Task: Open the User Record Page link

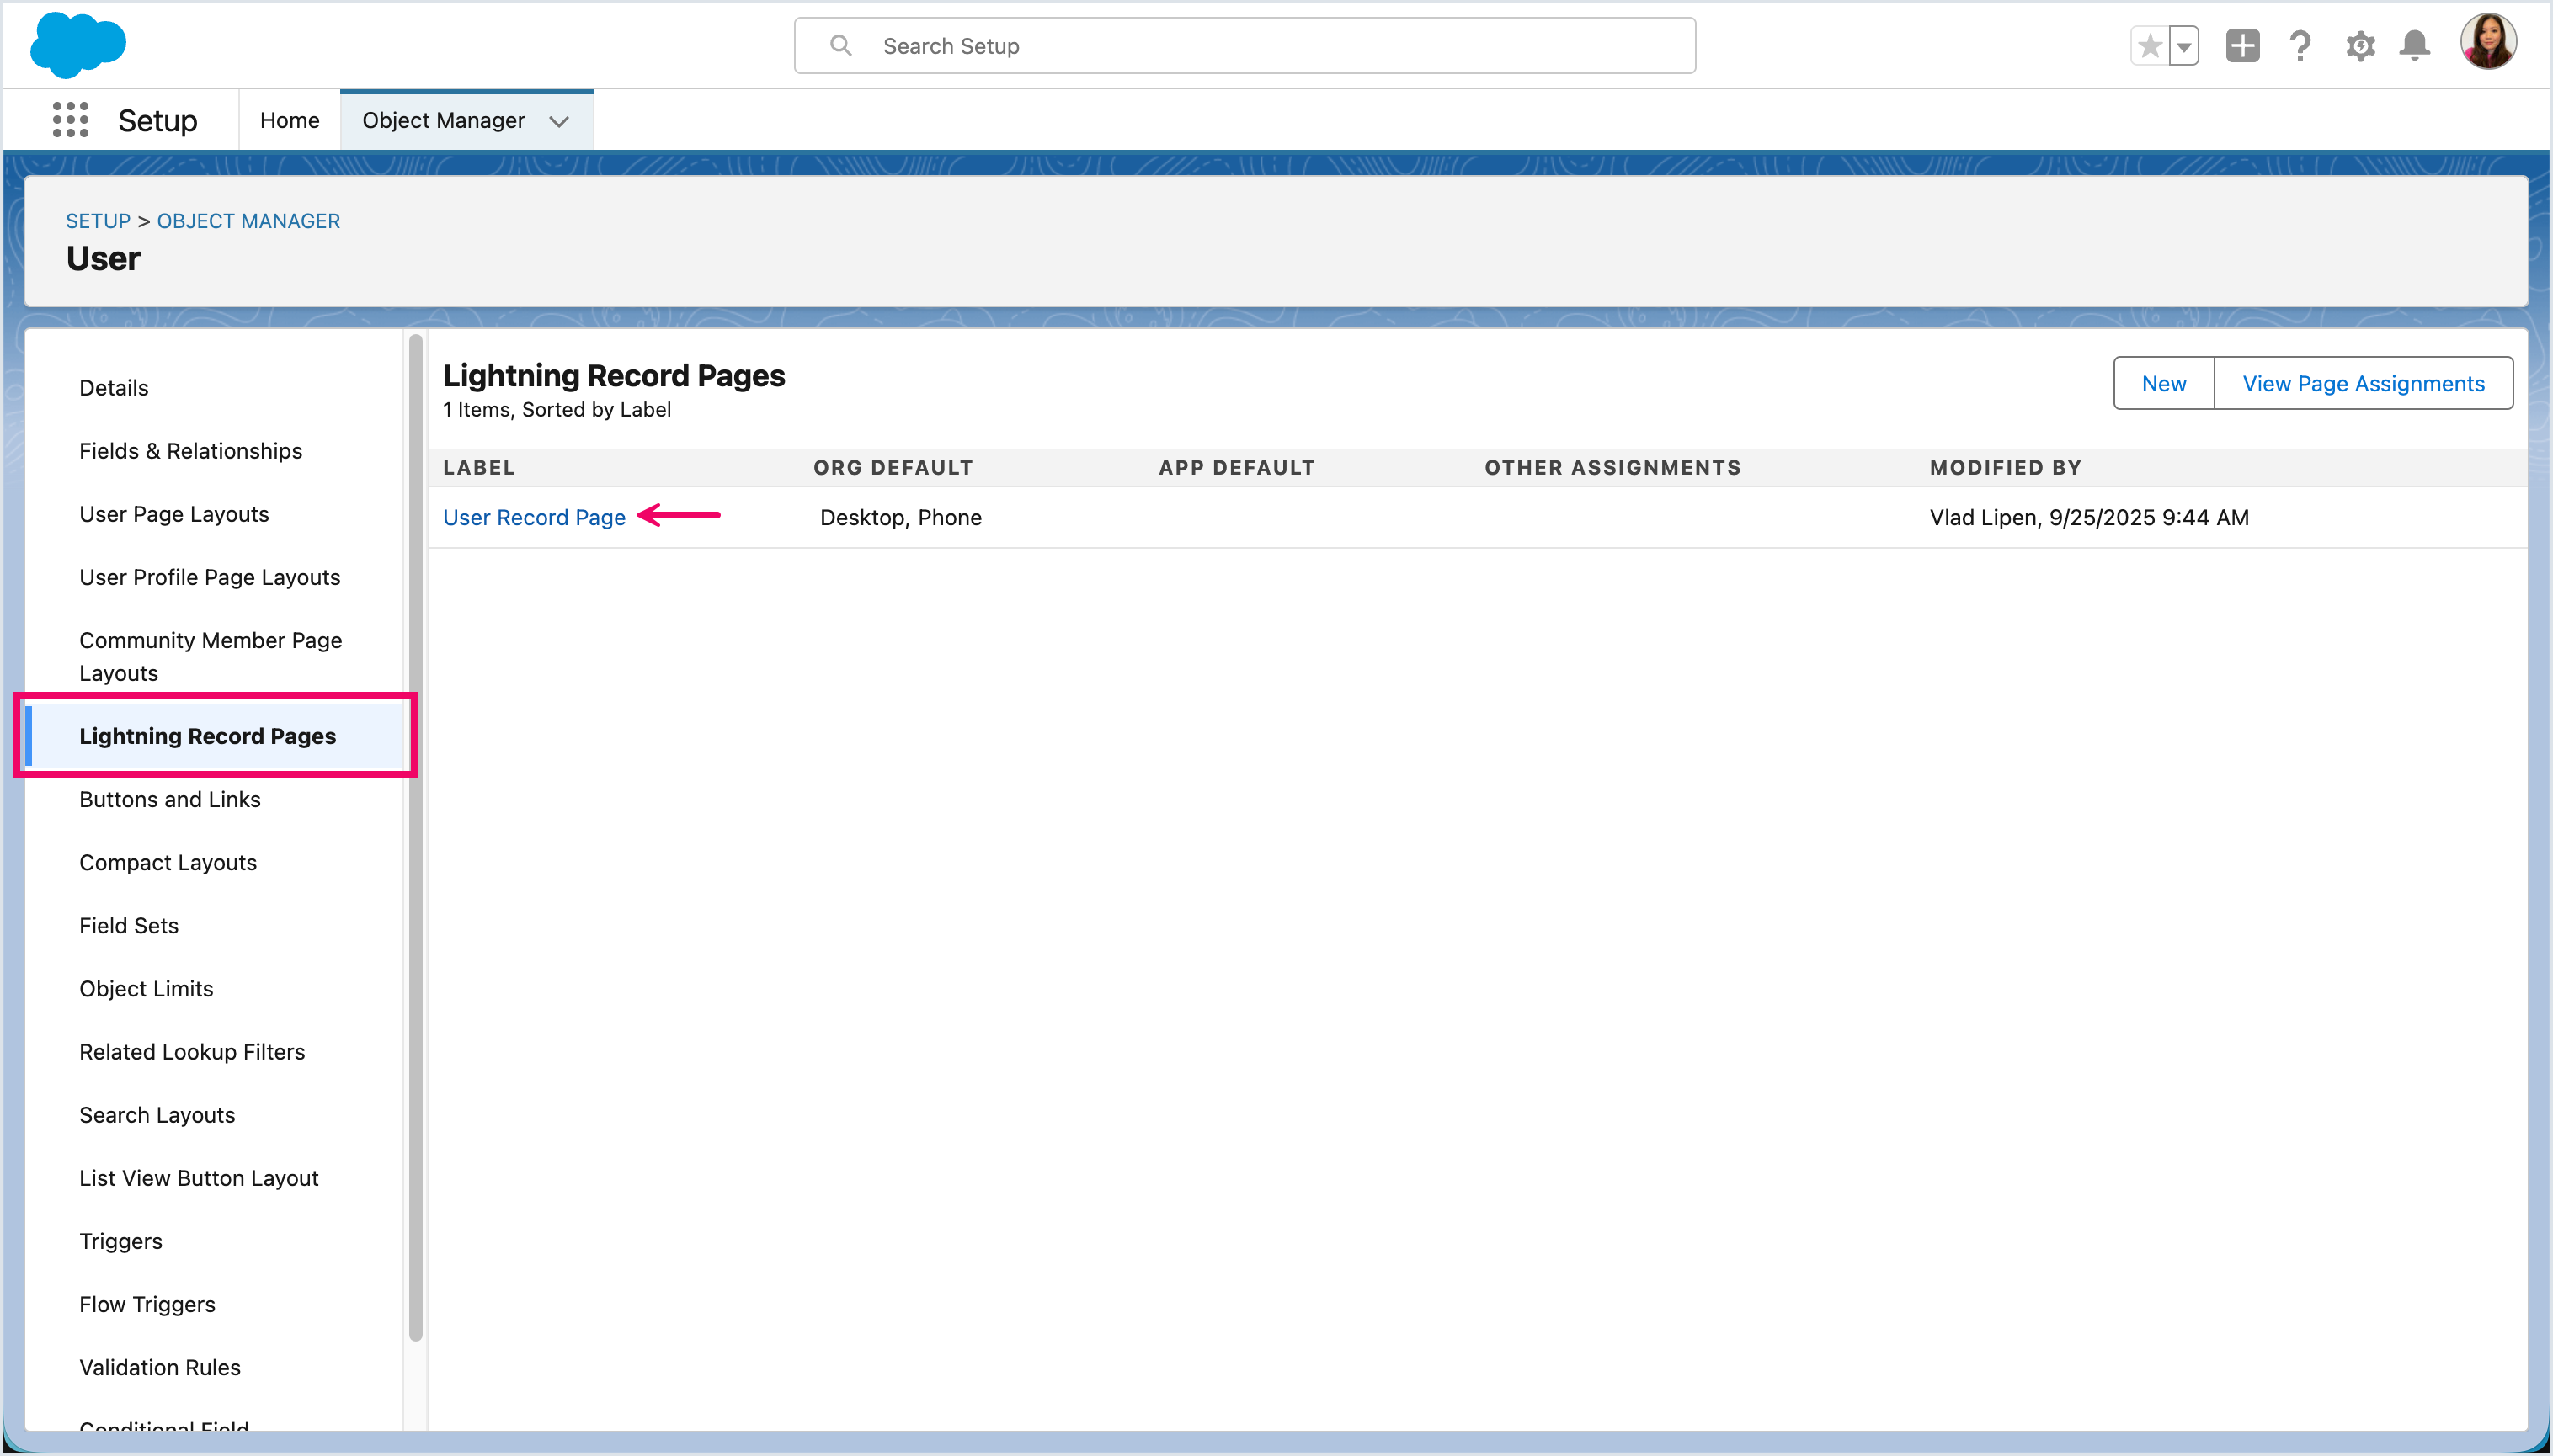Action: [534, 517]
